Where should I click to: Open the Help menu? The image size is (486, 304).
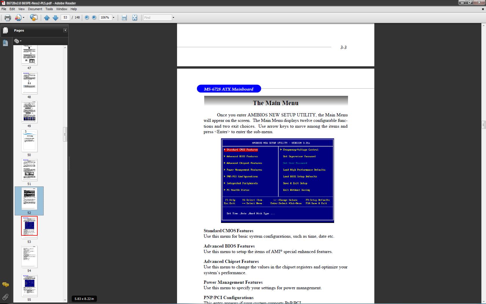coord(74,9)
